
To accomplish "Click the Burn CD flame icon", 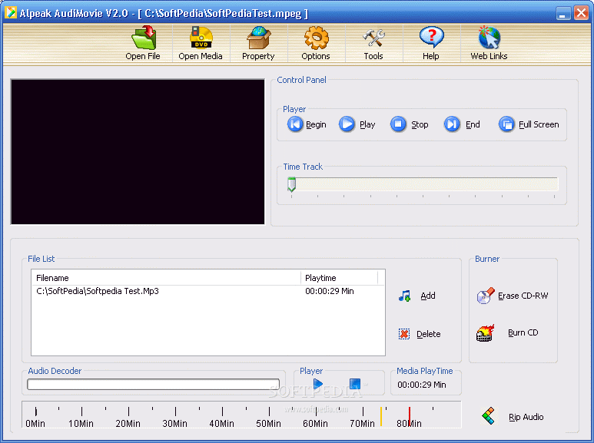I will [x=486, y=332].
